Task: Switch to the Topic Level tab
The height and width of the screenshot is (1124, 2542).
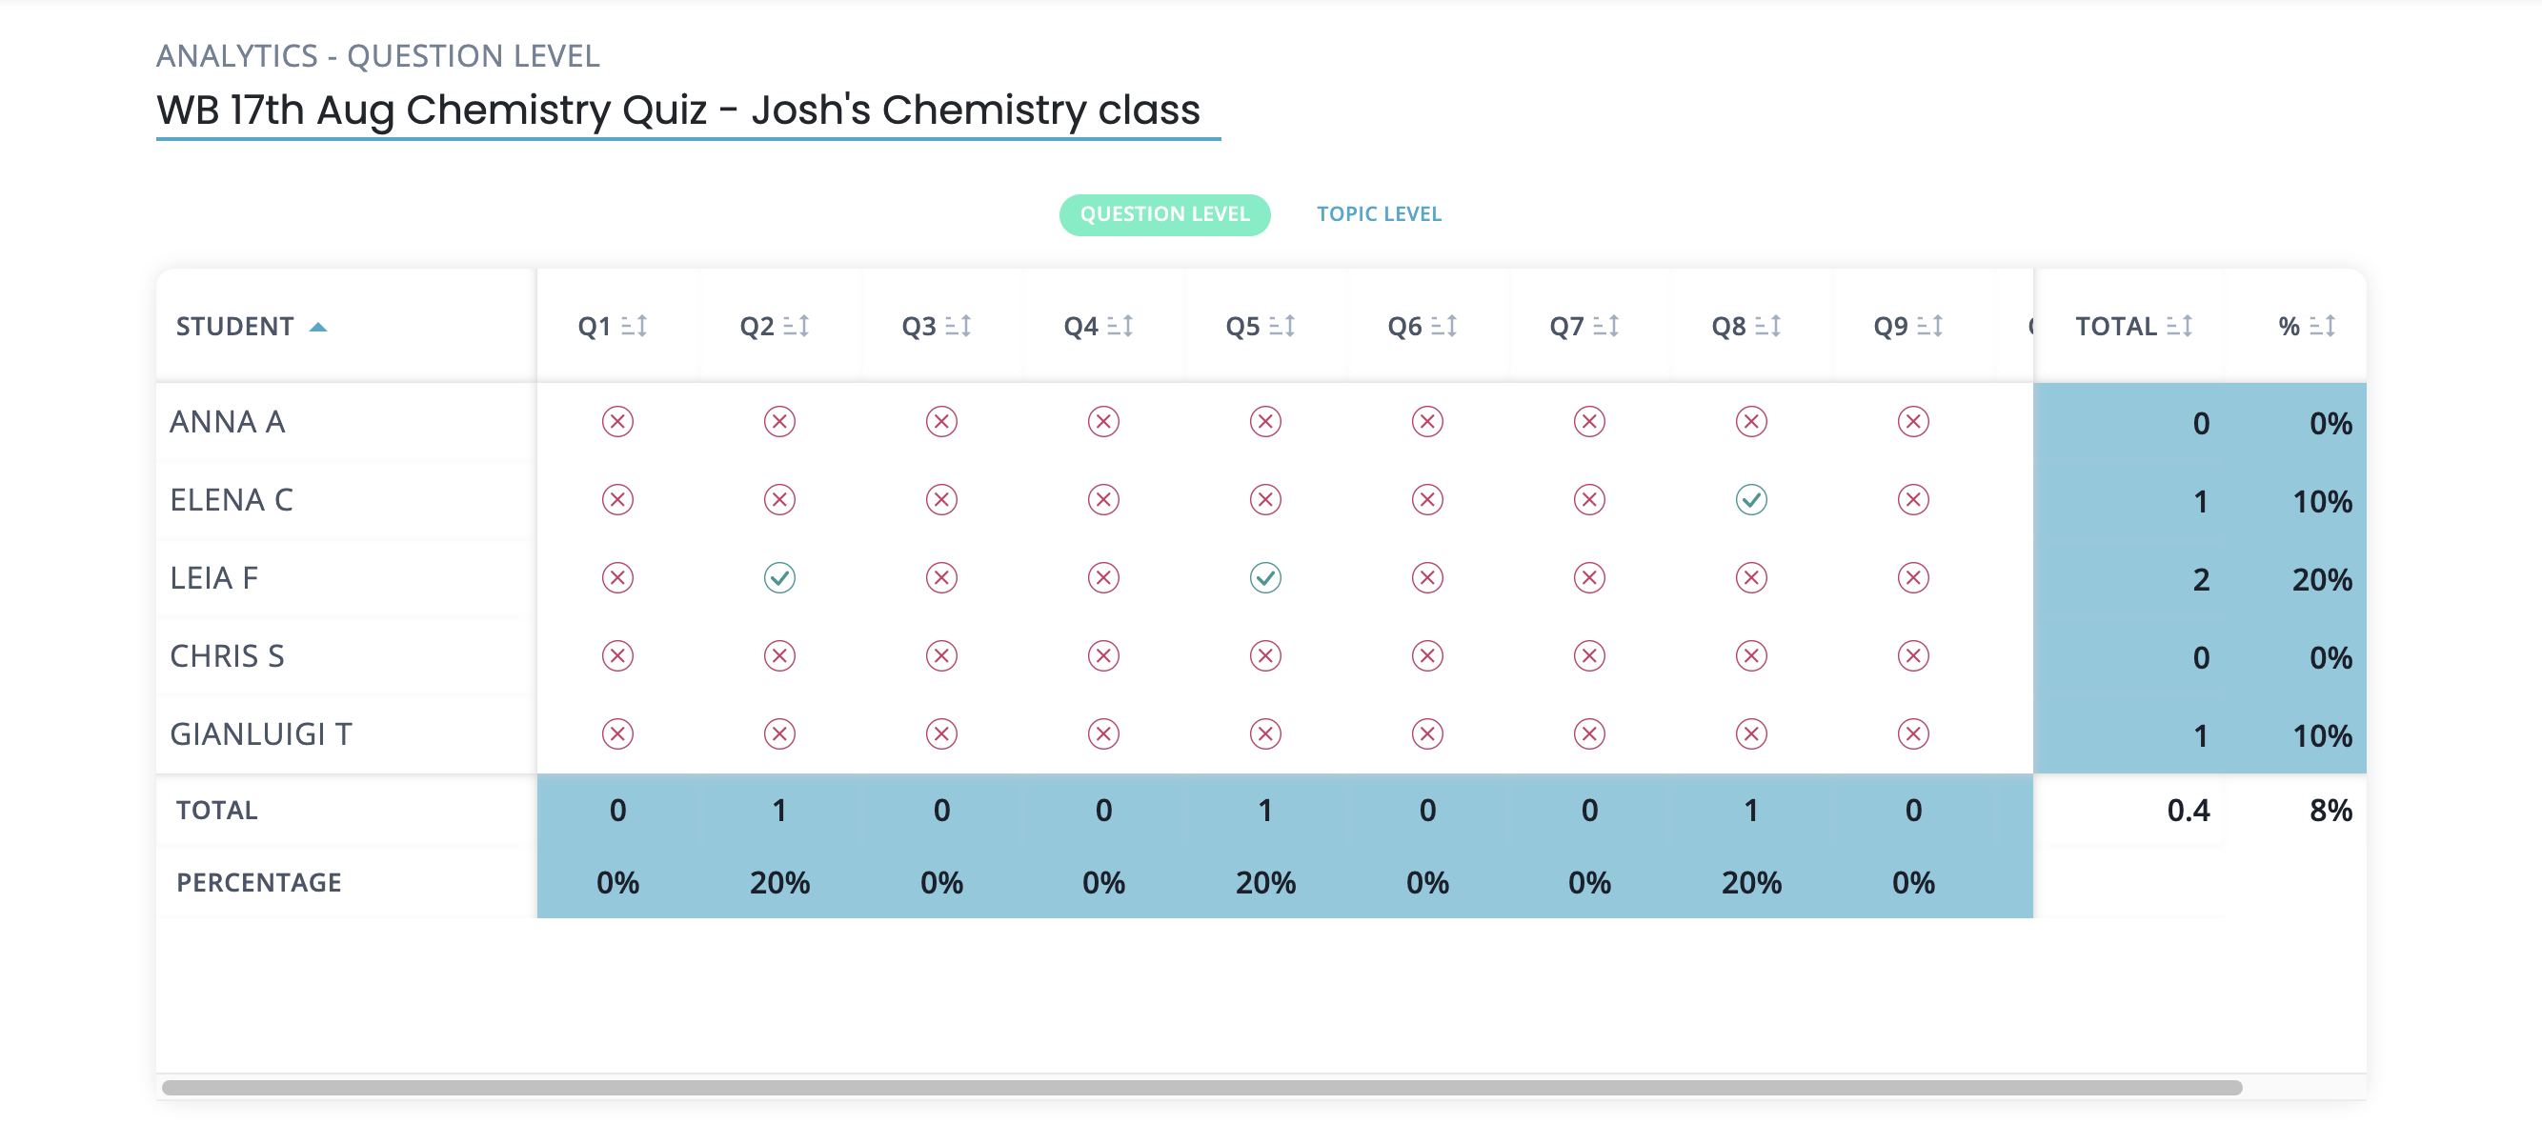Action: (x=1378, y=214)
